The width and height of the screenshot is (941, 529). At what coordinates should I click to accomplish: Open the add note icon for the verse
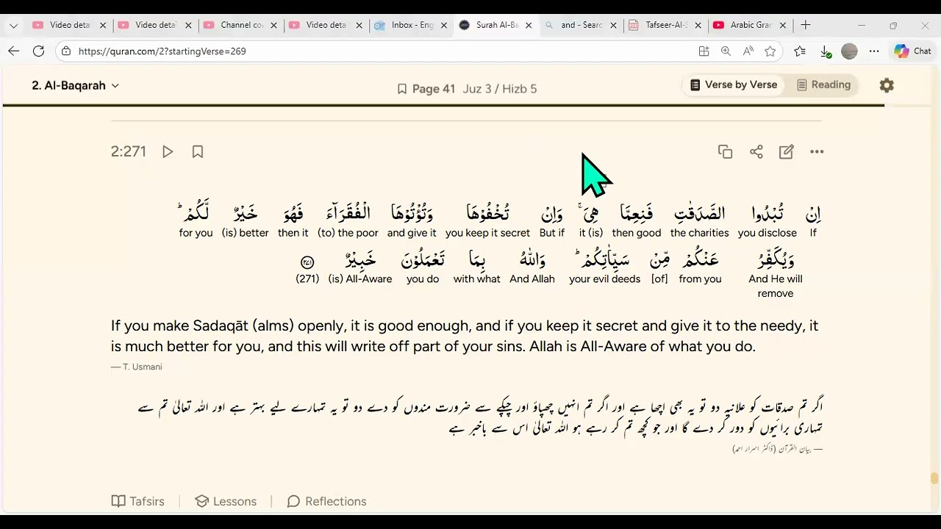(787, 151)
